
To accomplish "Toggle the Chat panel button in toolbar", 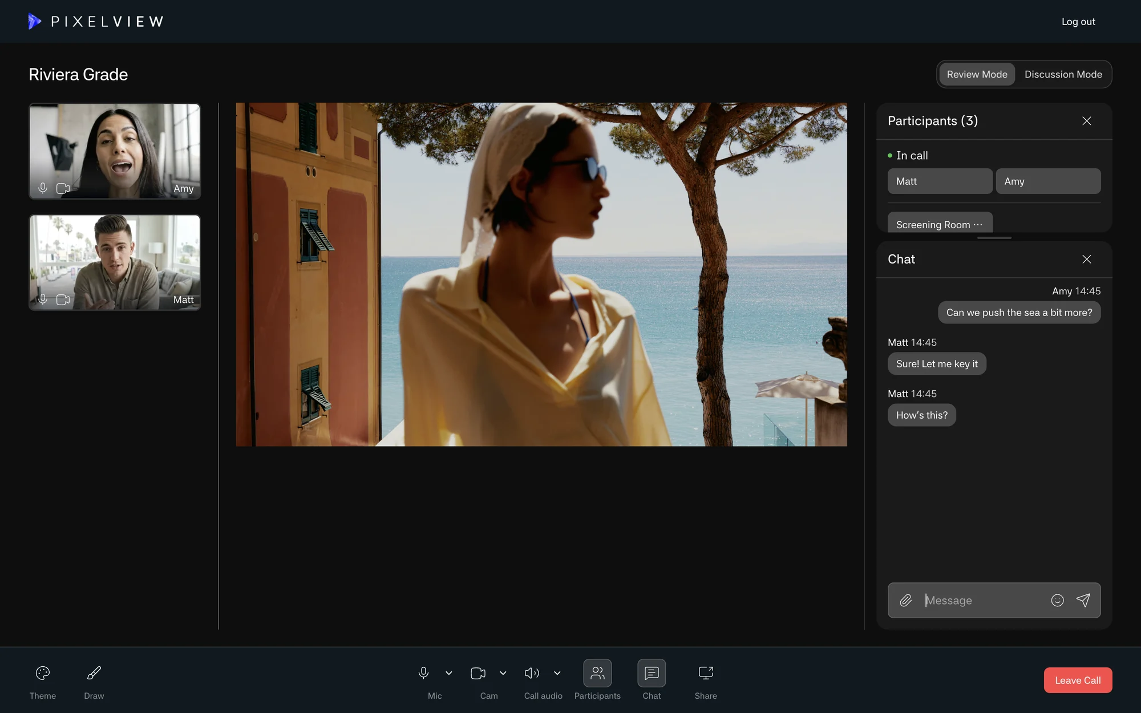I will coord(652,673).
